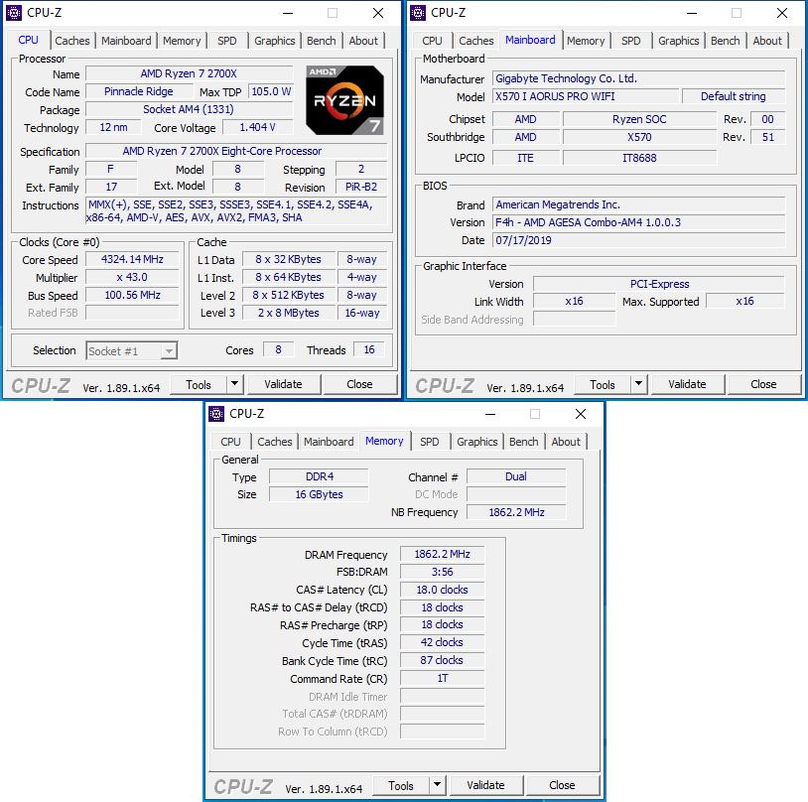
Task: Click Tools button in Memory window
Action: 401,785
